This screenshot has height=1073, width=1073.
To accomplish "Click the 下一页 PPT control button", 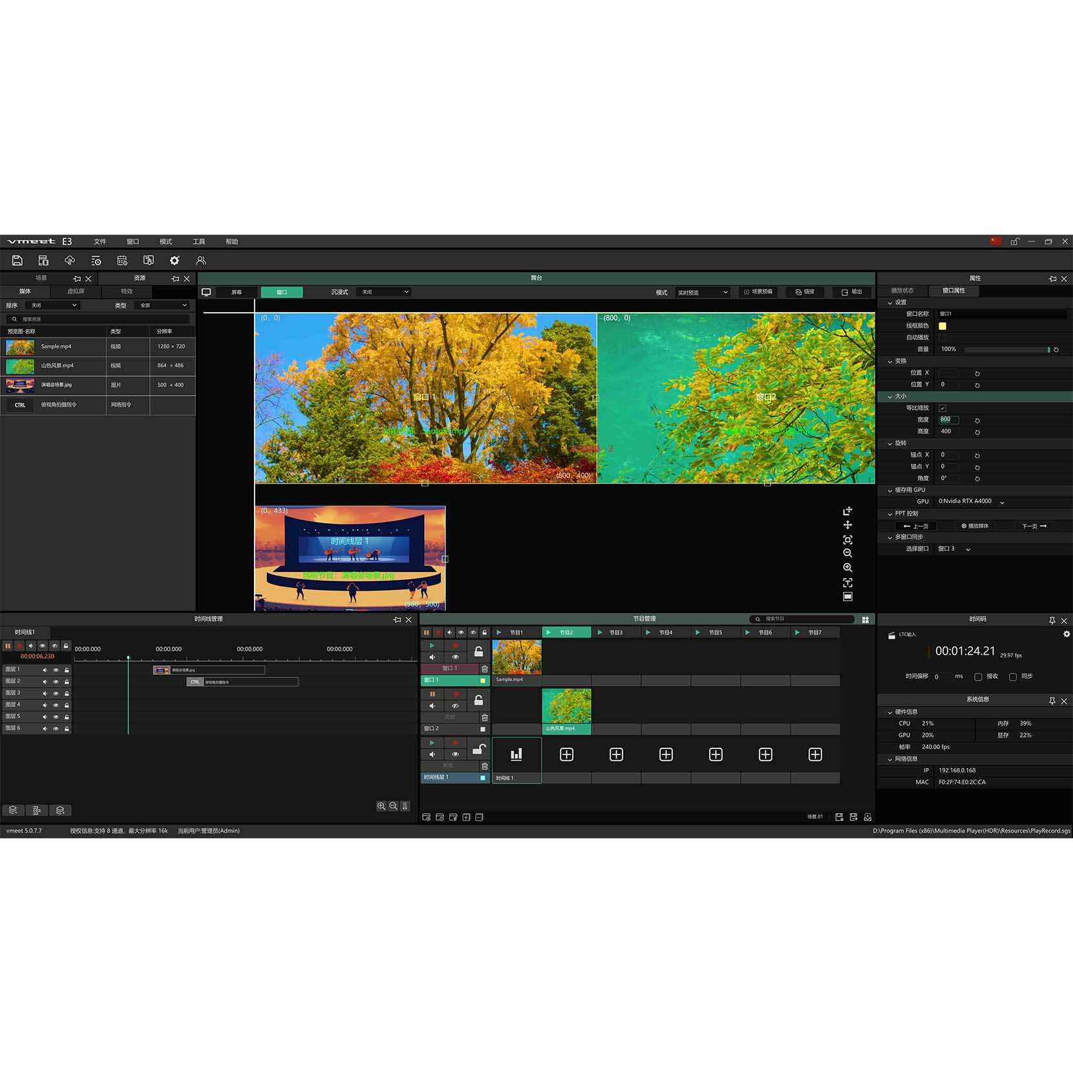I will tap(1034, 526).
